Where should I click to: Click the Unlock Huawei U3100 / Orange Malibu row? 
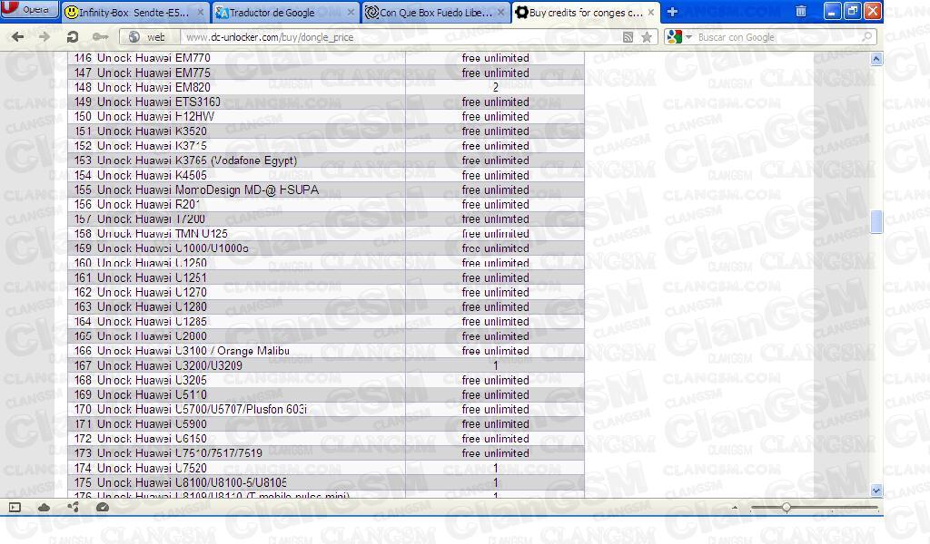click(326, 351)
